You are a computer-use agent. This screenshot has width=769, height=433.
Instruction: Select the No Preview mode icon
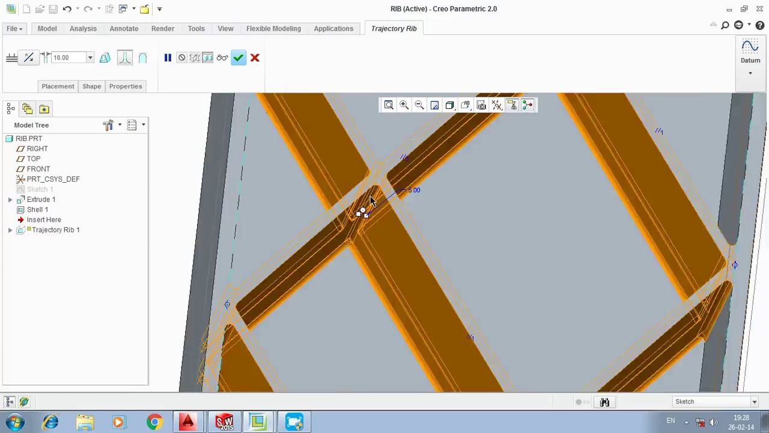click(x=181, y=58)
